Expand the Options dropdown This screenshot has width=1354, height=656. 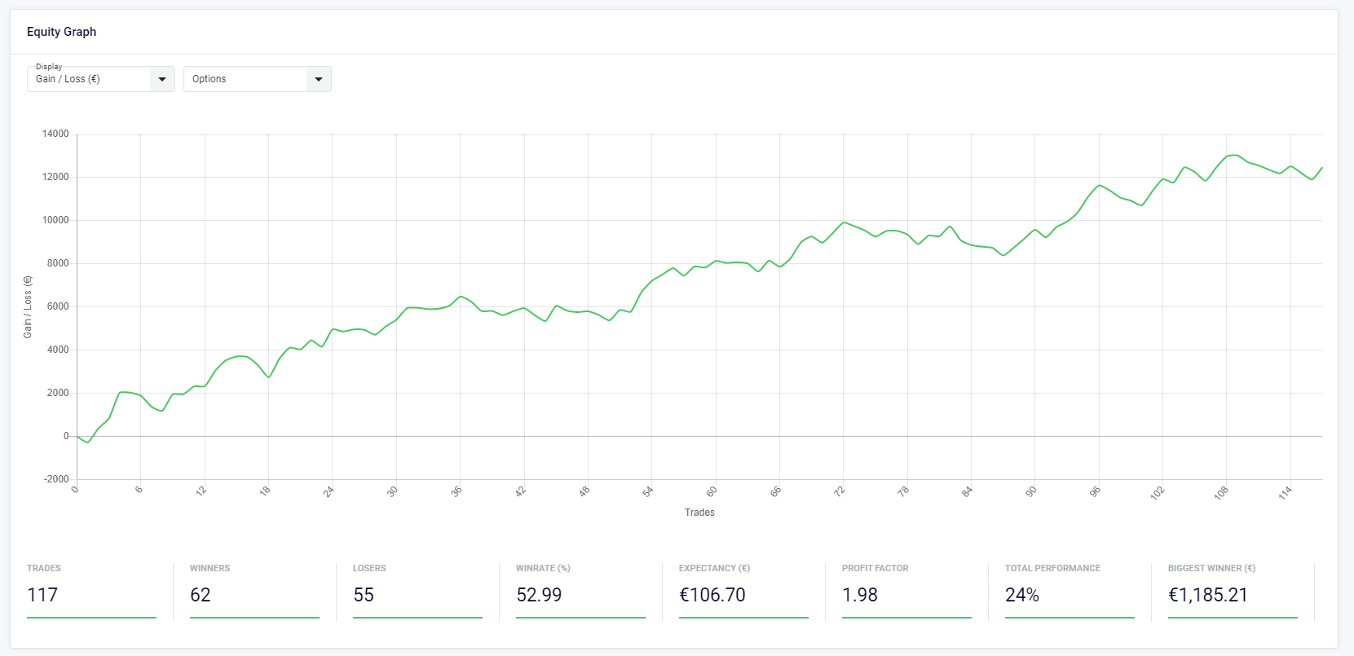click(x=245, y=79)
